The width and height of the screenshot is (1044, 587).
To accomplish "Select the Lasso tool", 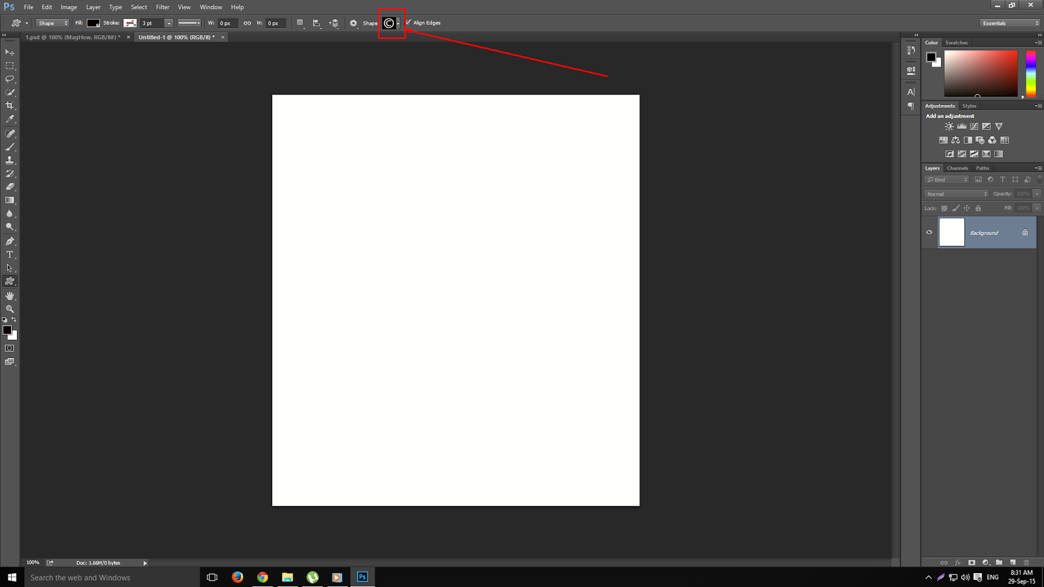I will pyautogui.click(x=10, y=79).
